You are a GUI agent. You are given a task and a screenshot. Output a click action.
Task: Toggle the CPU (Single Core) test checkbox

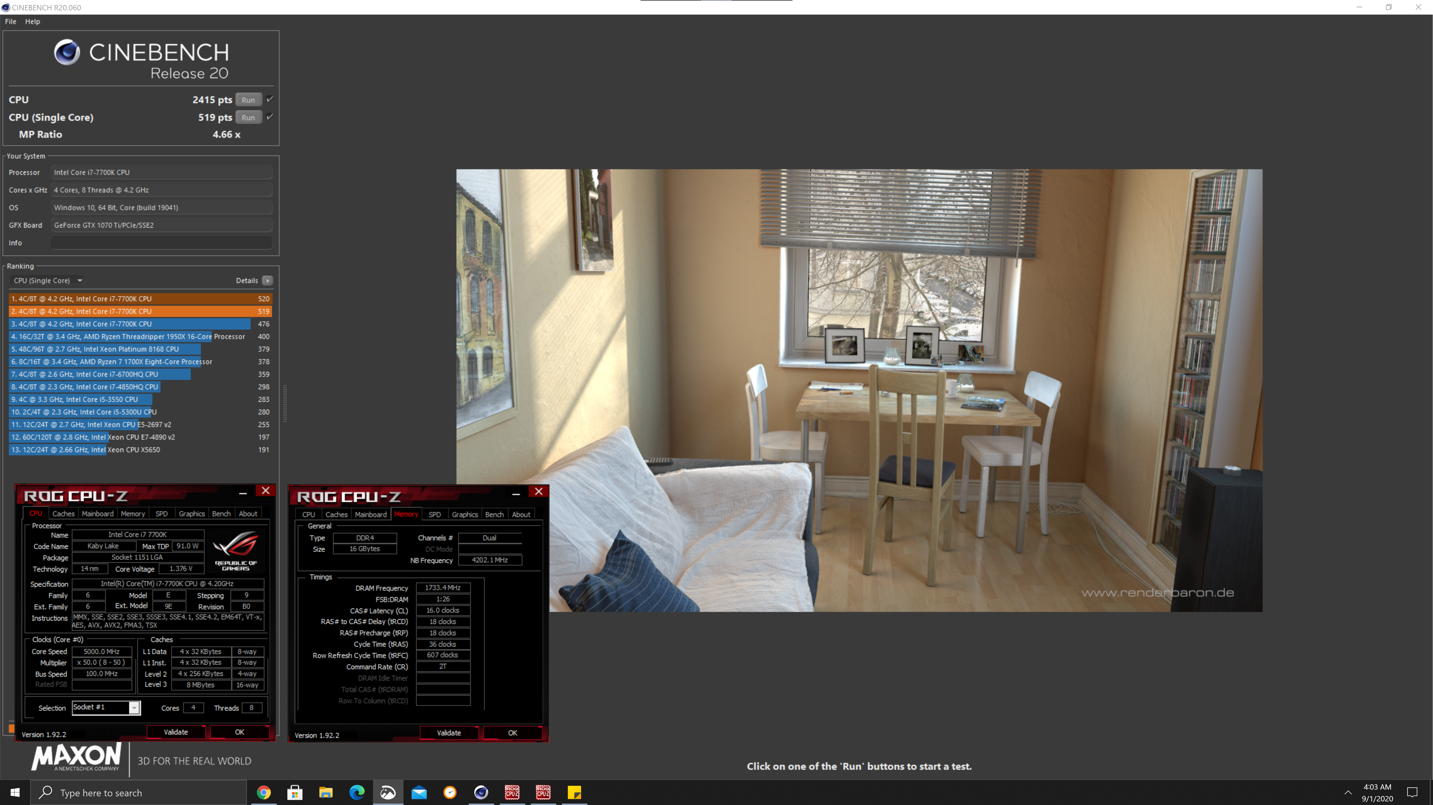click(270, 117)
